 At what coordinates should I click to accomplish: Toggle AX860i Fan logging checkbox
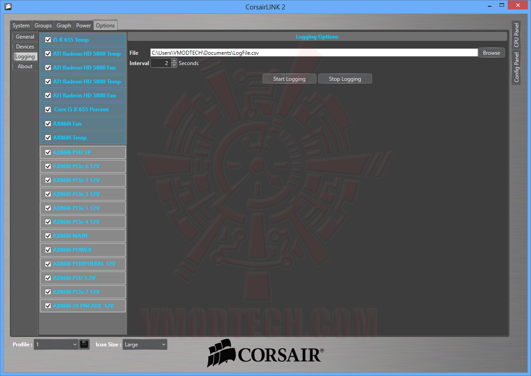[48, 123]
